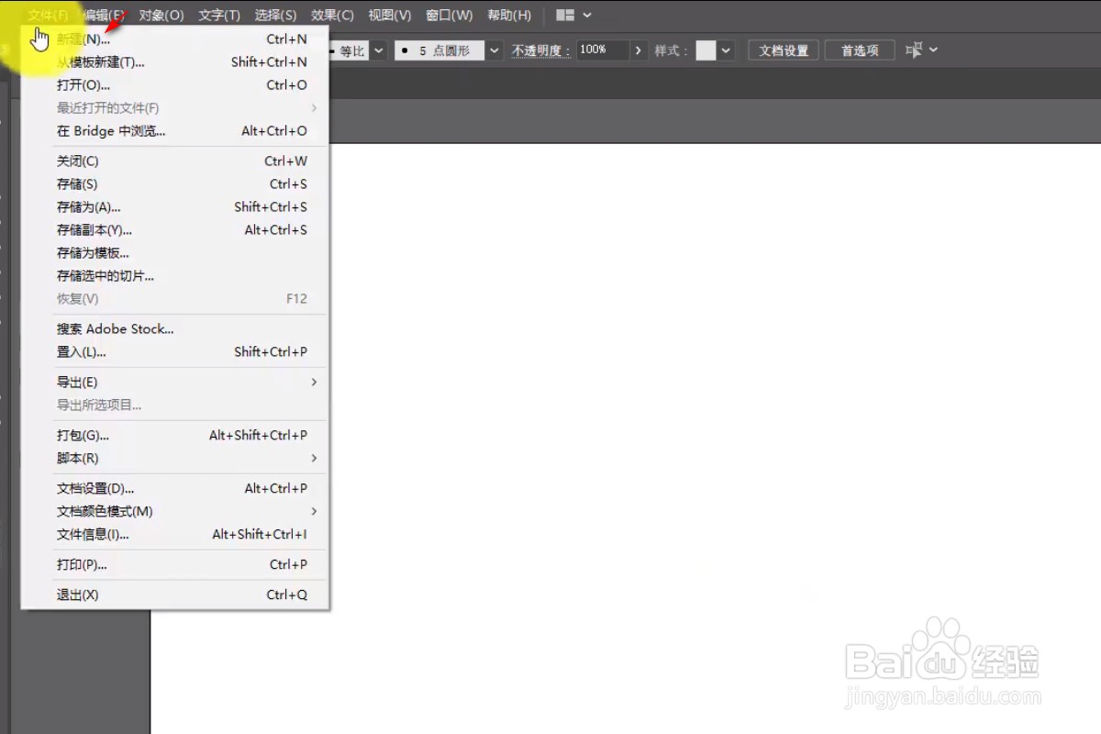Select 搜索 Adobe Stock... entry
Screen dimensions: 1101x734
click(174, 329)
